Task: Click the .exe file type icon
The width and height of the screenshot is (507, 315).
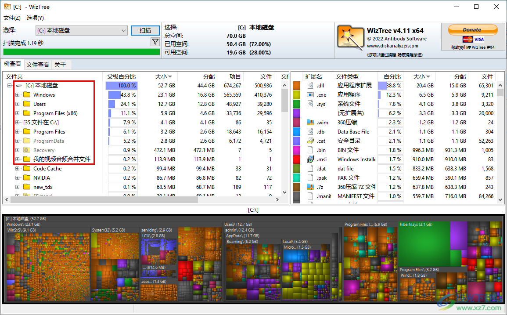Action: point(310,94)
